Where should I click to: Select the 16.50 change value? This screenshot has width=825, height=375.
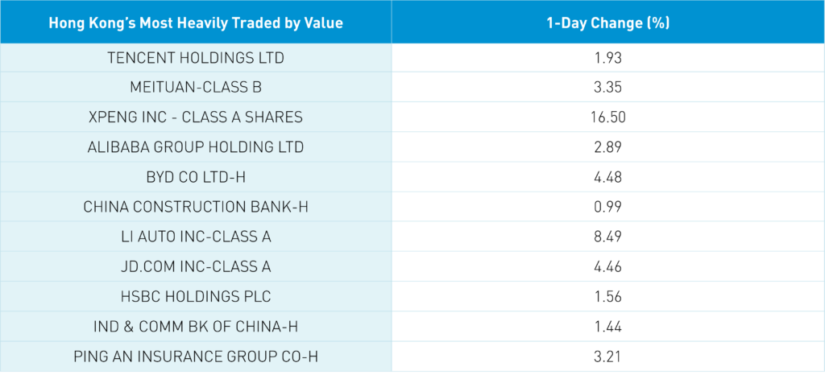(607, 117)
